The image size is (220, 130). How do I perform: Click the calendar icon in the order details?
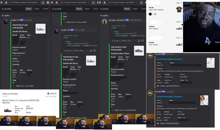pos(48,94)
